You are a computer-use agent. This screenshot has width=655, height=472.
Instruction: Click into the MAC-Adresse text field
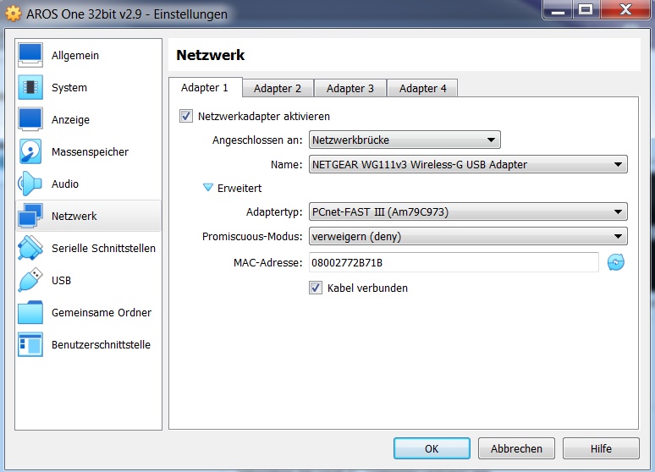click(454, 263)
